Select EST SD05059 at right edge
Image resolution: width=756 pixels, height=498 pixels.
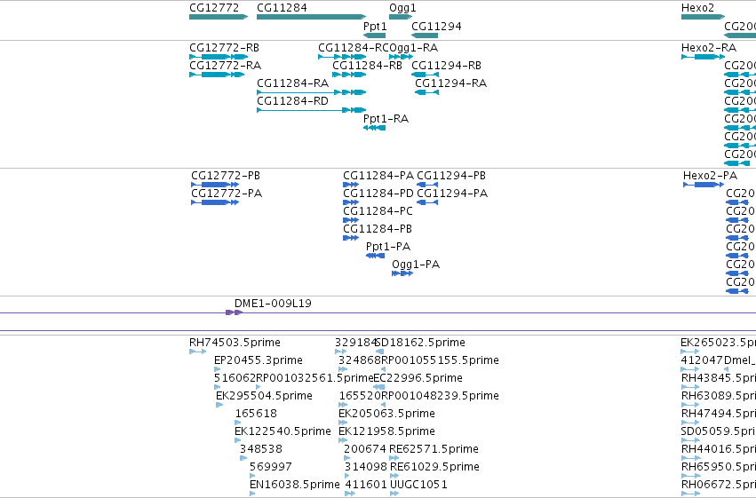690,440
